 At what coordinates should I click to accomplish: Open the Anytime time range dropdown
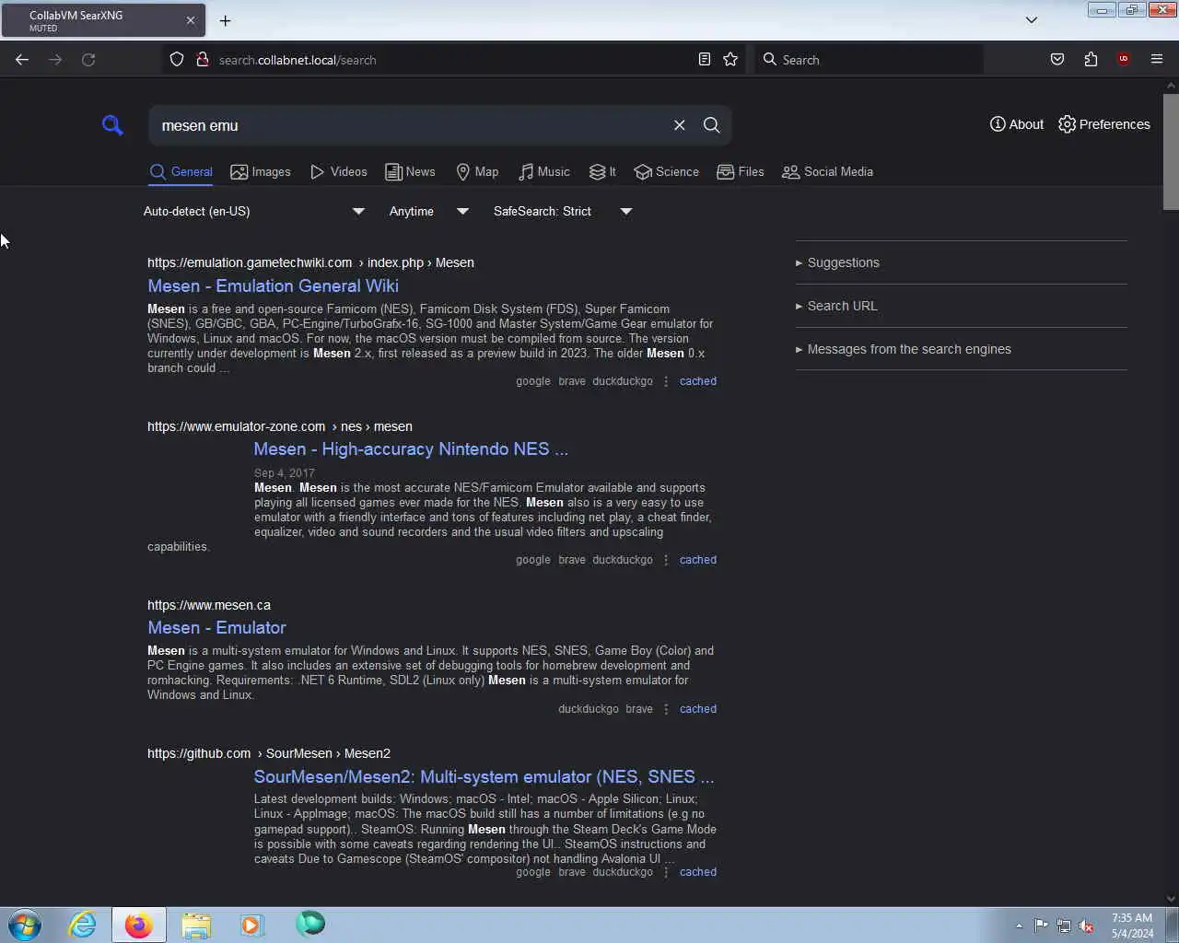429,212
